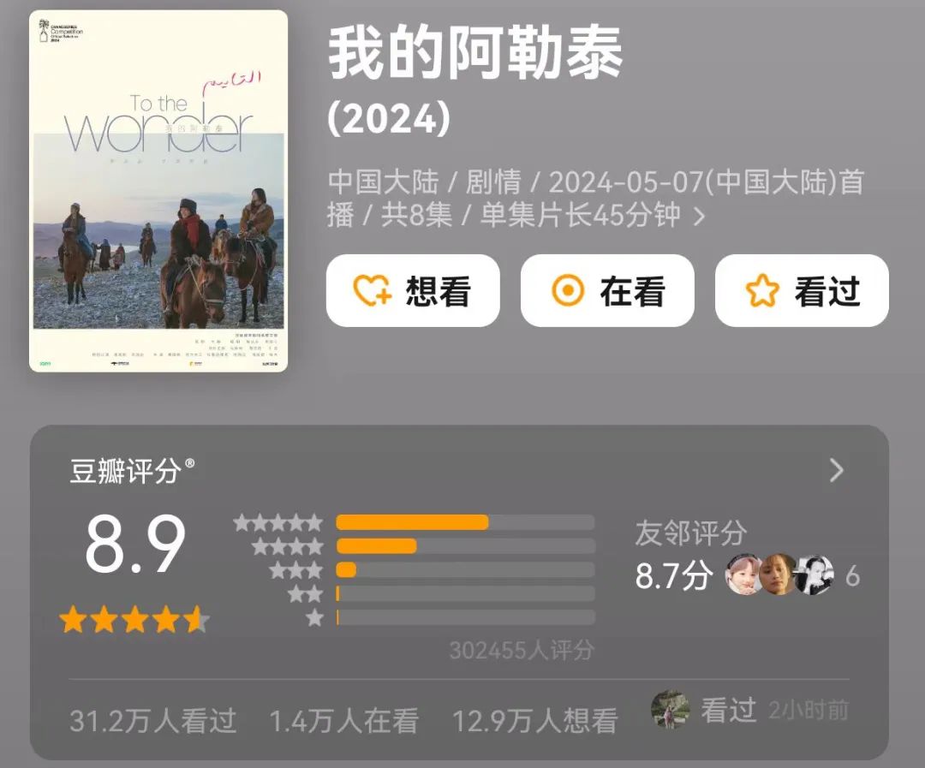The image size is (925, 768).
Task: Tap the five-star rating distribution bar
Action: pyautogui.click(x=465, y=522)
